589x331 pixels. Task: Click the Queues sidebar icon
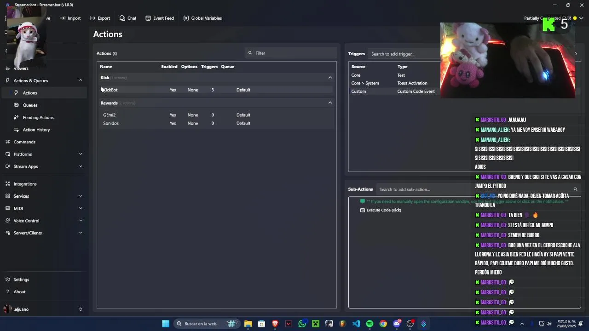click(x=17, y=105)
